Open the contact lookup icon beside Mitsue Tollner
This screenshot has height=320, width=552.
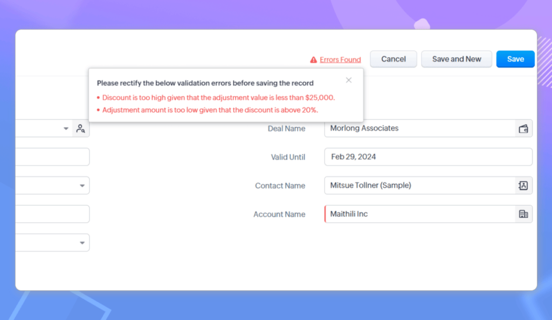point(522,185)
